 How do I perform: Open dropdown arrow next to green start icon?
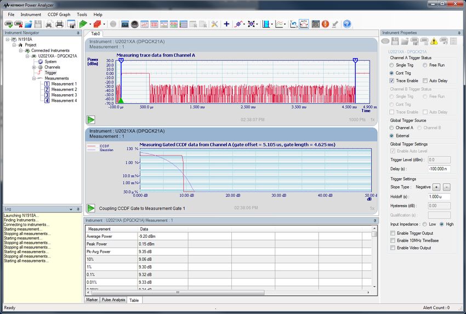pos(90,24)
